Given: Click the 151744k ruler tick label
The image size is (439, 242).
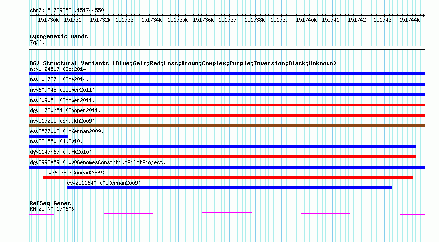Looking at the screenshot, I should [409, 20].
